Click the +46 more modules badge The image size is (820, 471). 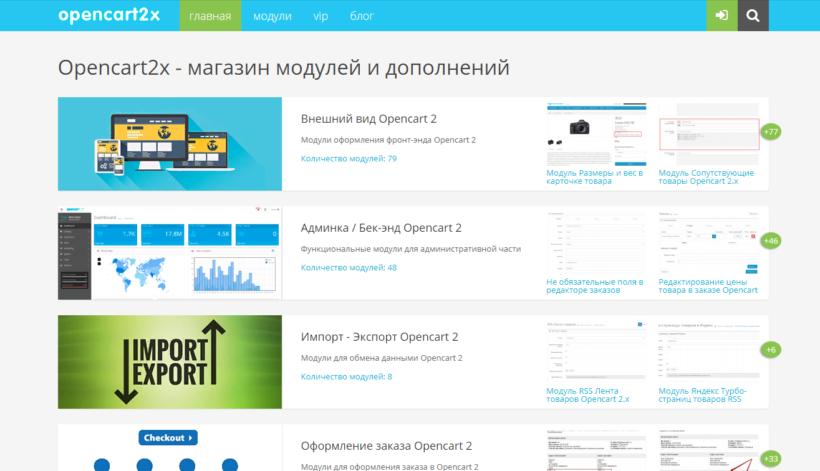coord(771,240)
